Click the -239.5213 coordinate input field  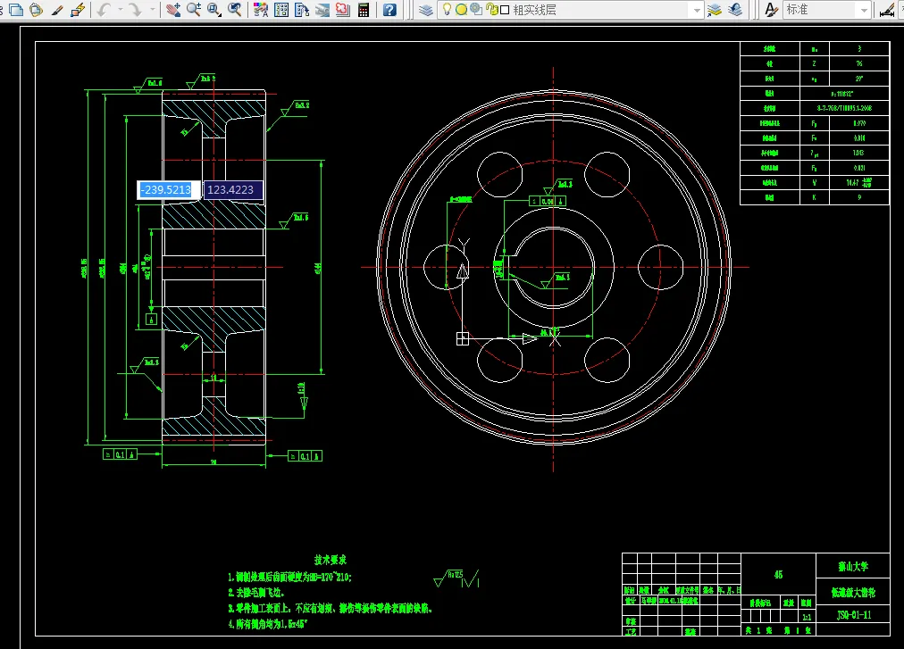pyautogui.click(x=168, y=189)
